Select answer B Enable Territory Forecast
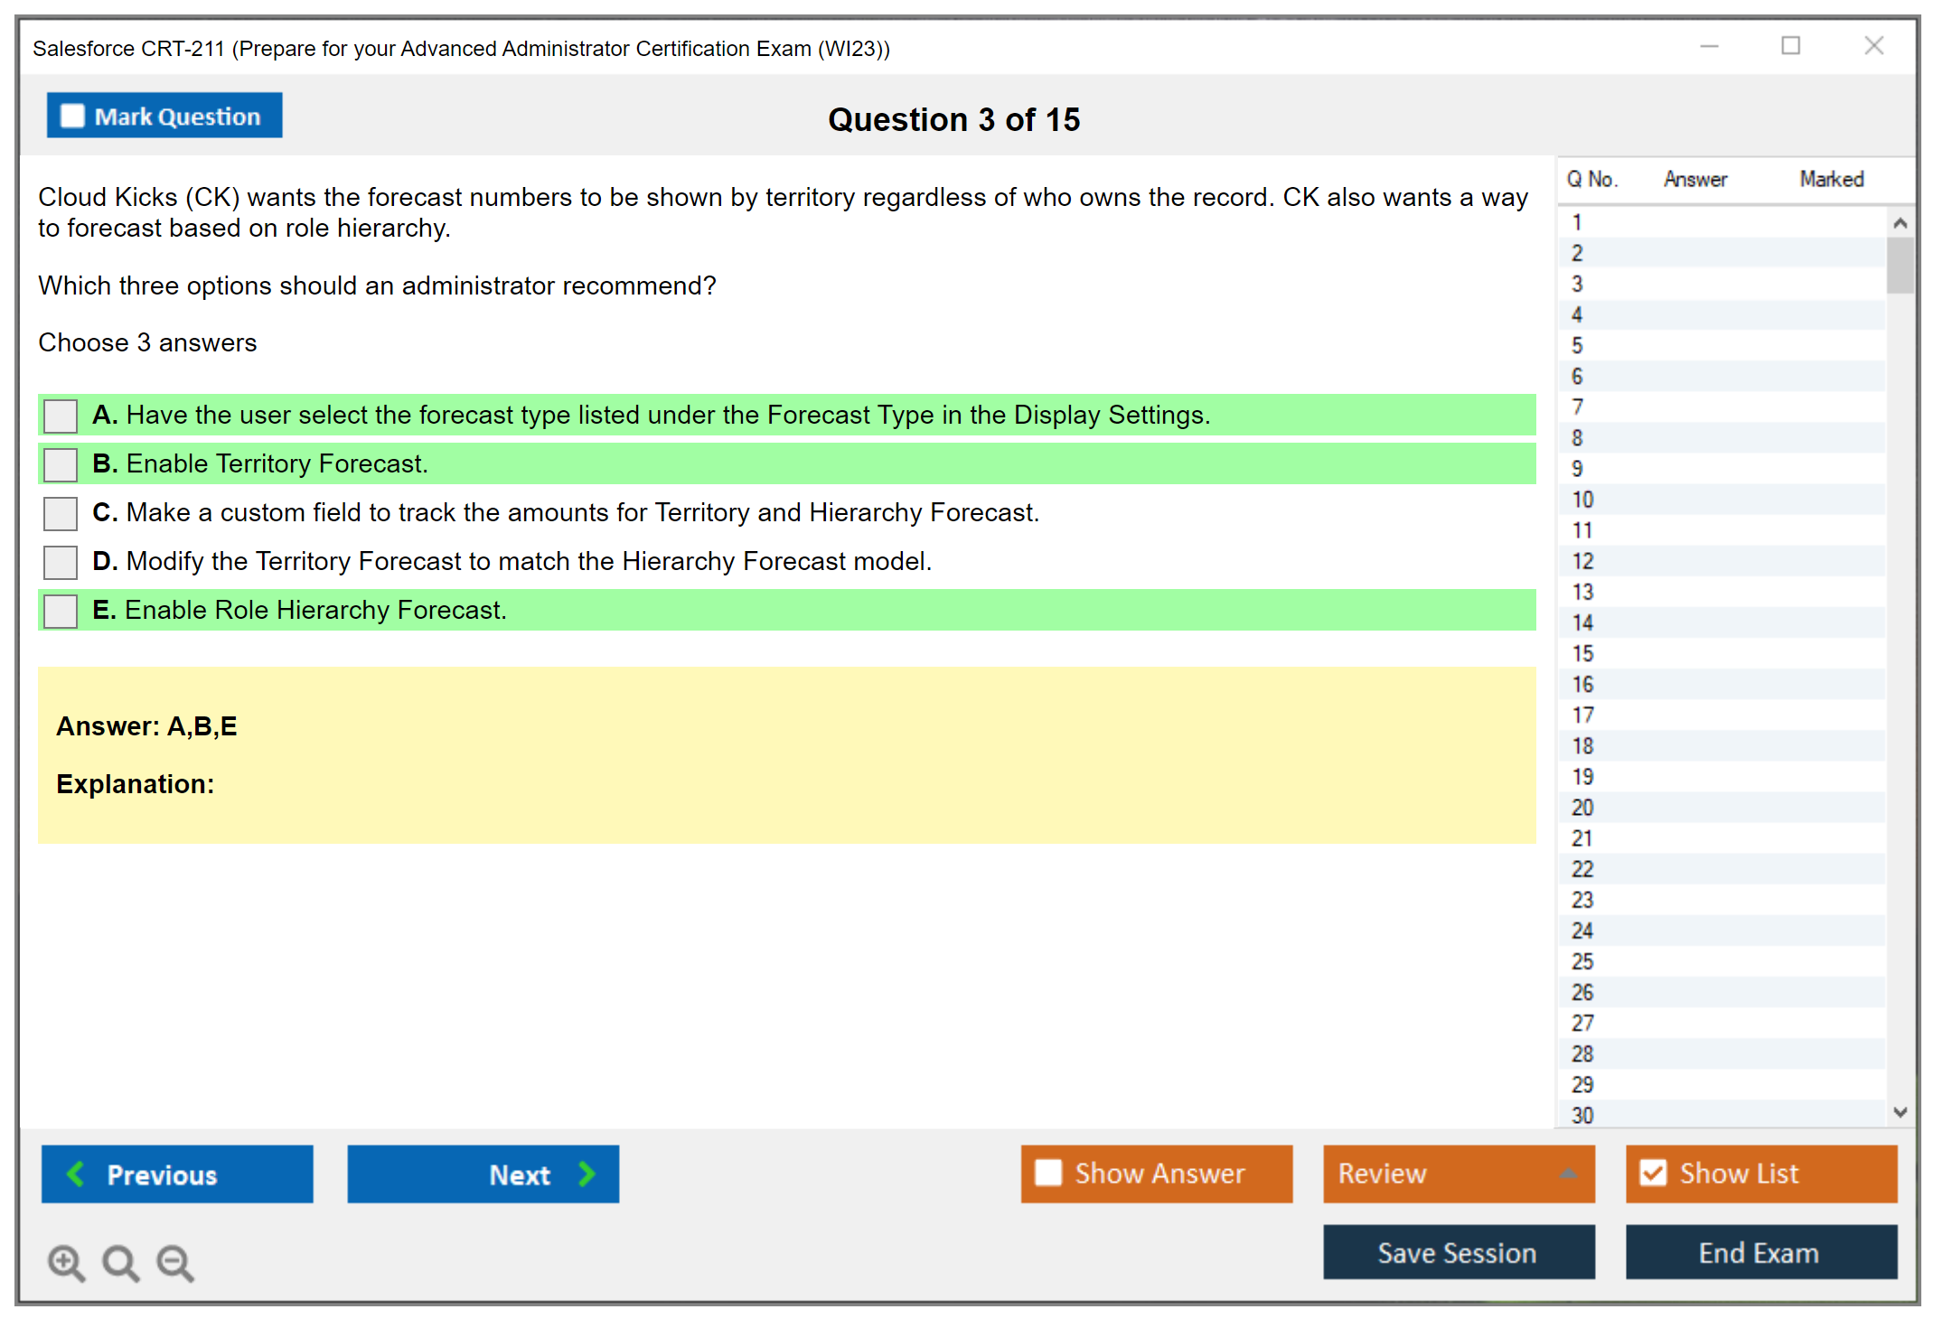1943x1328 pixels. coord(61,465)
